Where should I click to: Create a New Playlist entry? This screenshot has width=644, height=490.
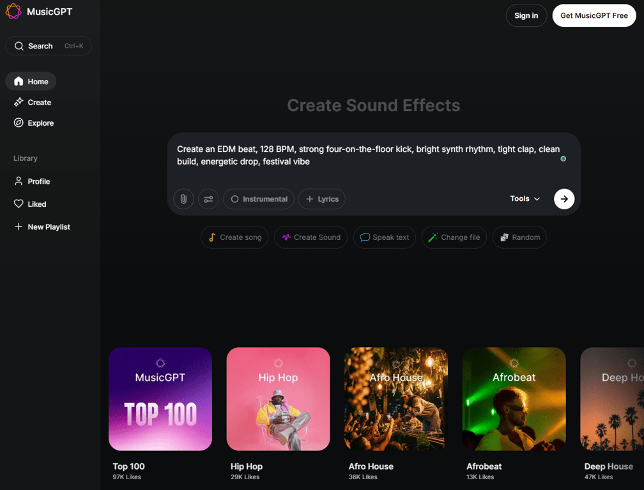[42, 226]
